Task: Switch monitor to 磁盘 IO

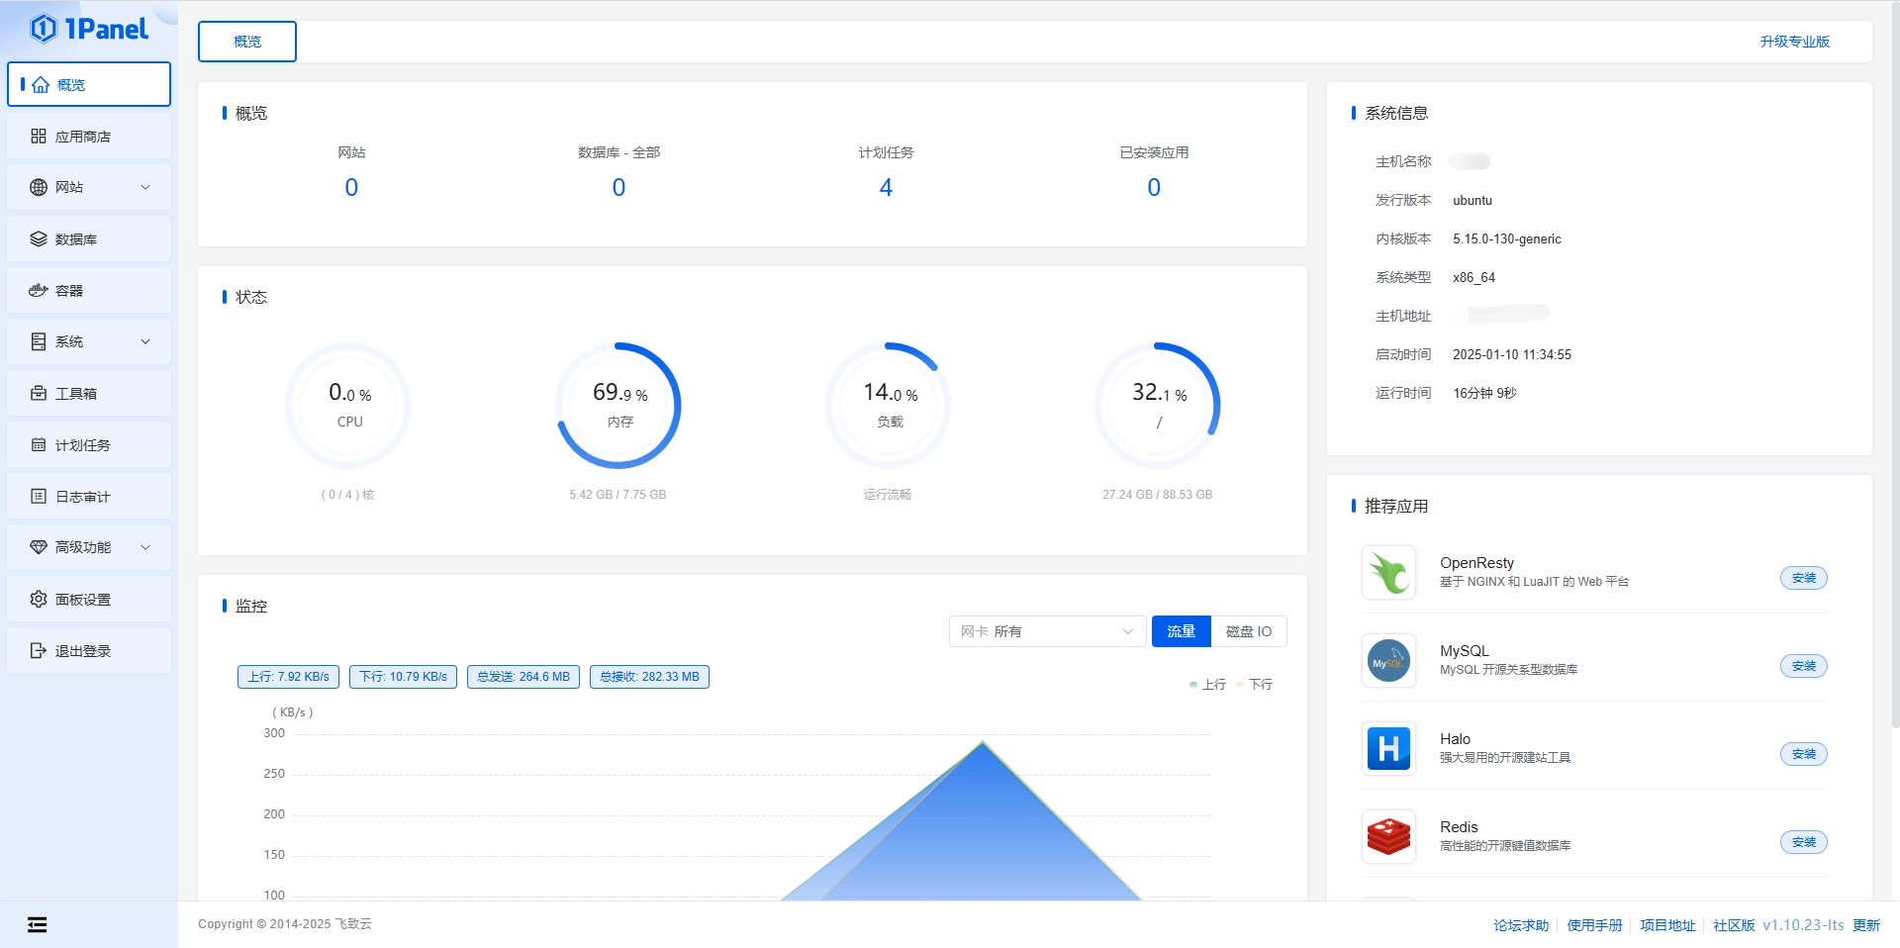Action: click(1248, 631)
